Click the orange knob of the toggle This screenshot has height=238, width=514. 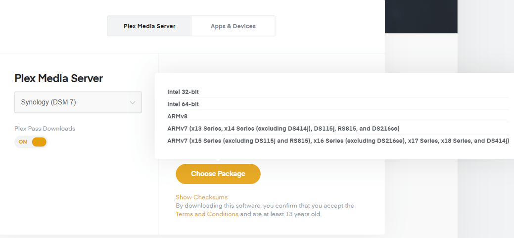(x=39, y=142)
